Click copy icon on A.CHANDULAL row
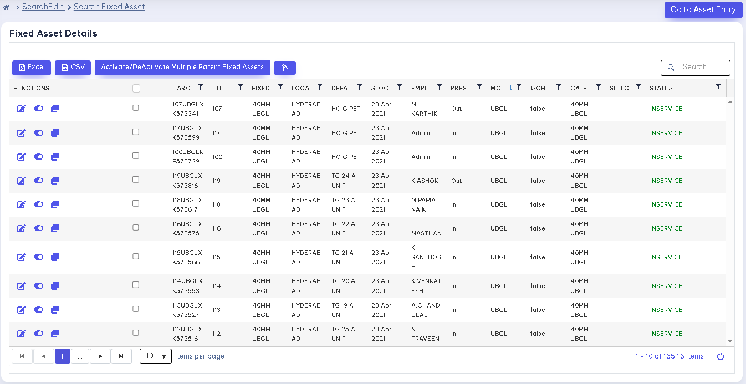 pos(55,310)
